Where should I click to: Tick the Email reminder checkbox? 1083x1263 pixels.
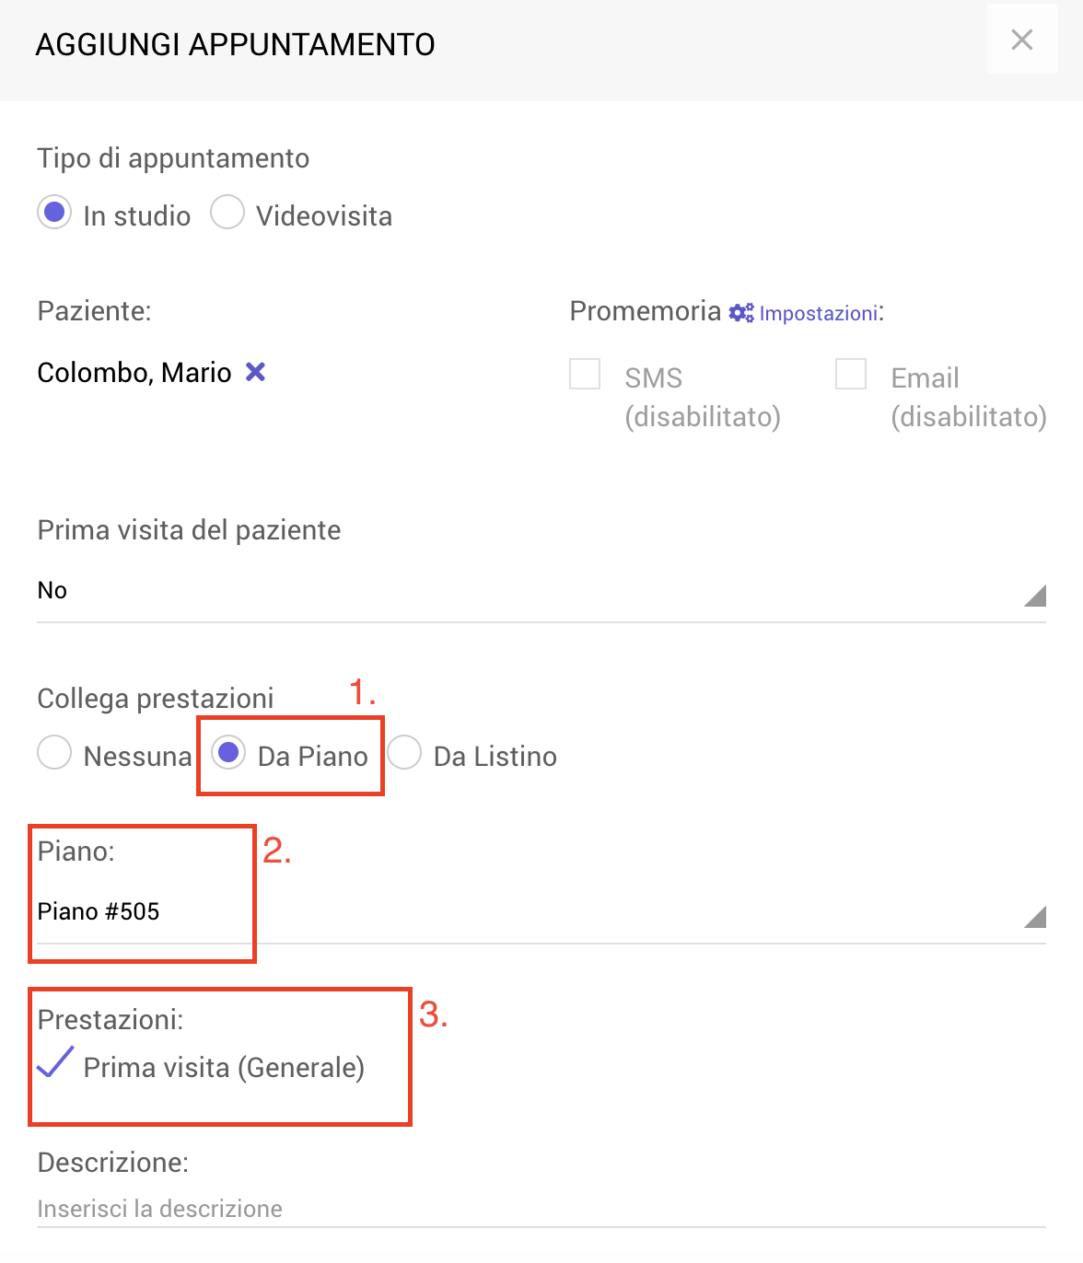coord(851,375)
